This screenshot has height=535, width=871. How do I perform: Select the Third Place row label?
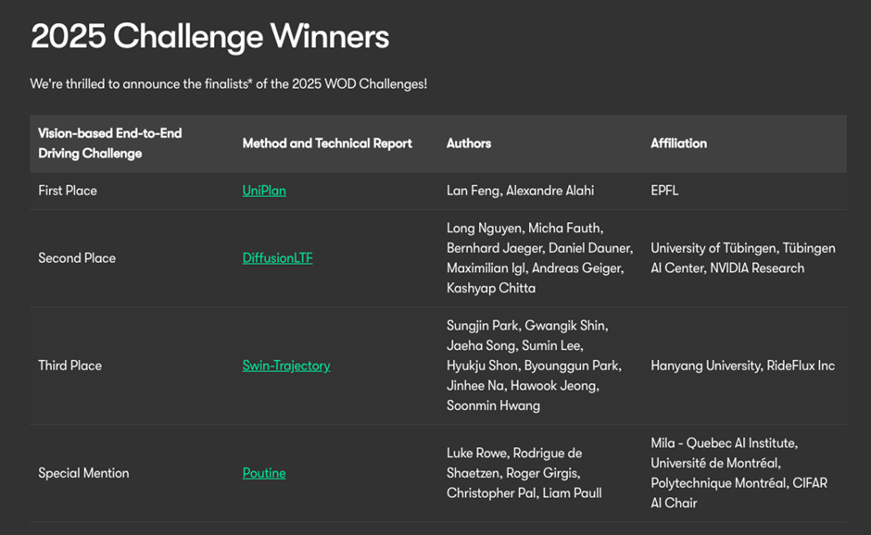pos(69,366)
